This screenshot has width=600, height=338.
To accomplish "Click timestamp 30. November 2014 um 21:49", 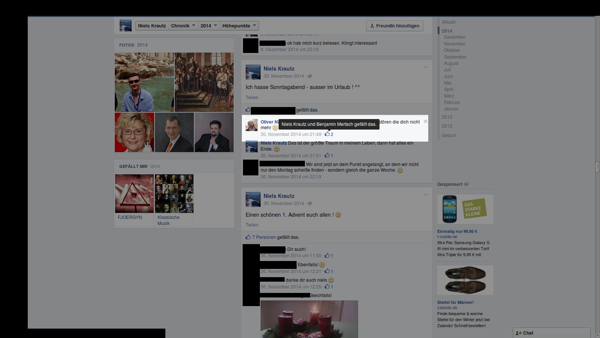I will 291,134.
